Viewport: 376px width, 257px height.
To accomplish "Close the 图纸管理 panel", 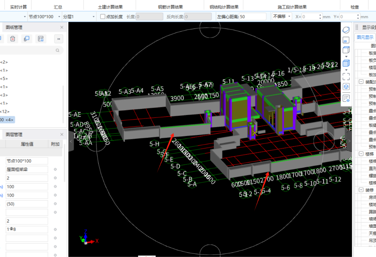I will 62,27.
